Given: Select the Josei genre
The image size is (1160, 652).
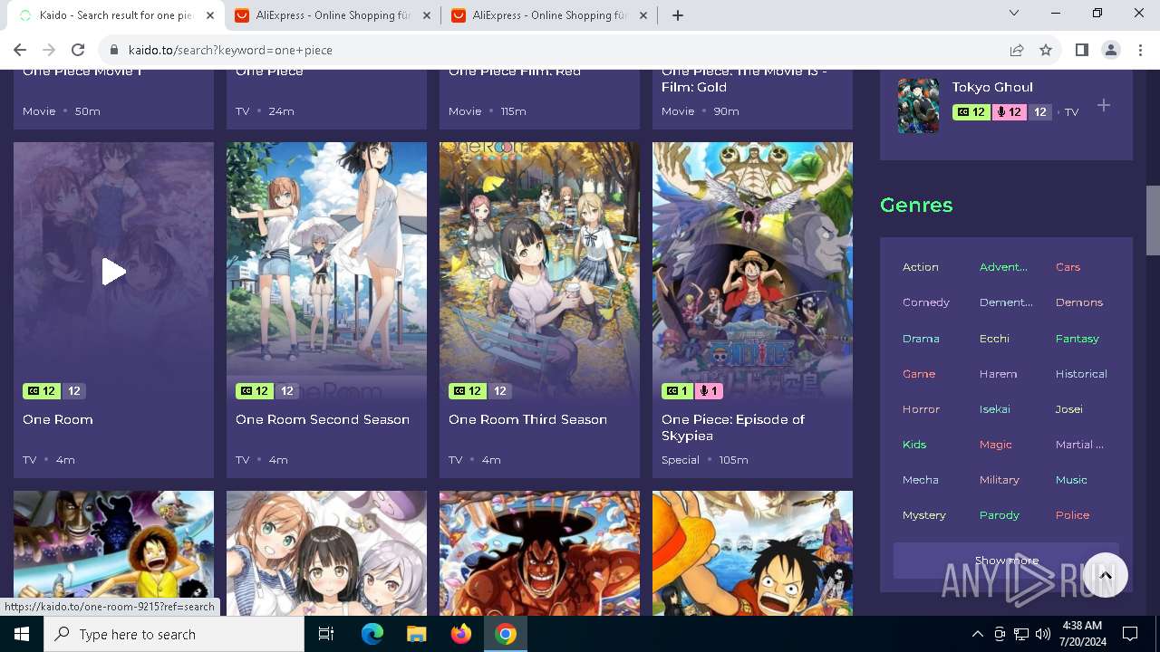Looking at the screenshot, I should [x=1068, y=409].
